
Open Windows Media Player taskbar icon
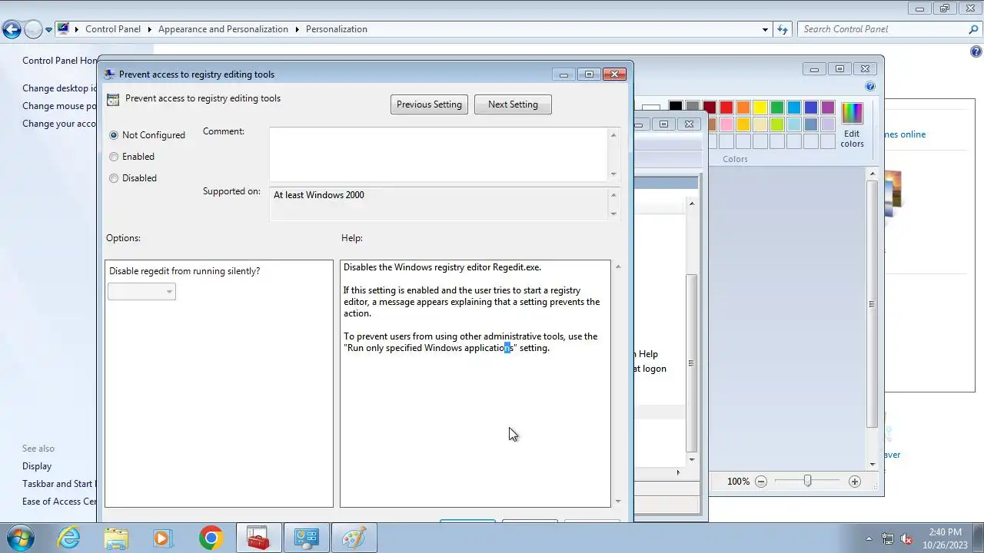point(162,538)
